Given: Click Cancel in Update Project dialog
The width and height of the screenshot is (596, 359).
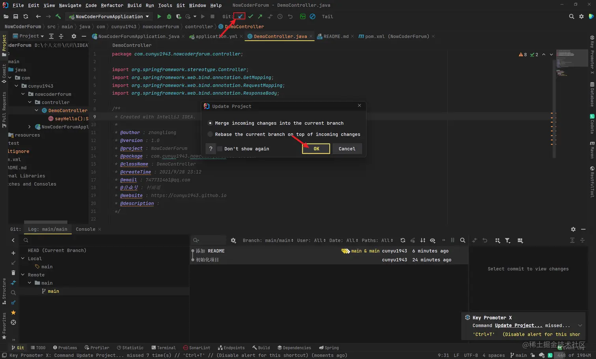Looking at the screenshot, I should coord(347,149).
